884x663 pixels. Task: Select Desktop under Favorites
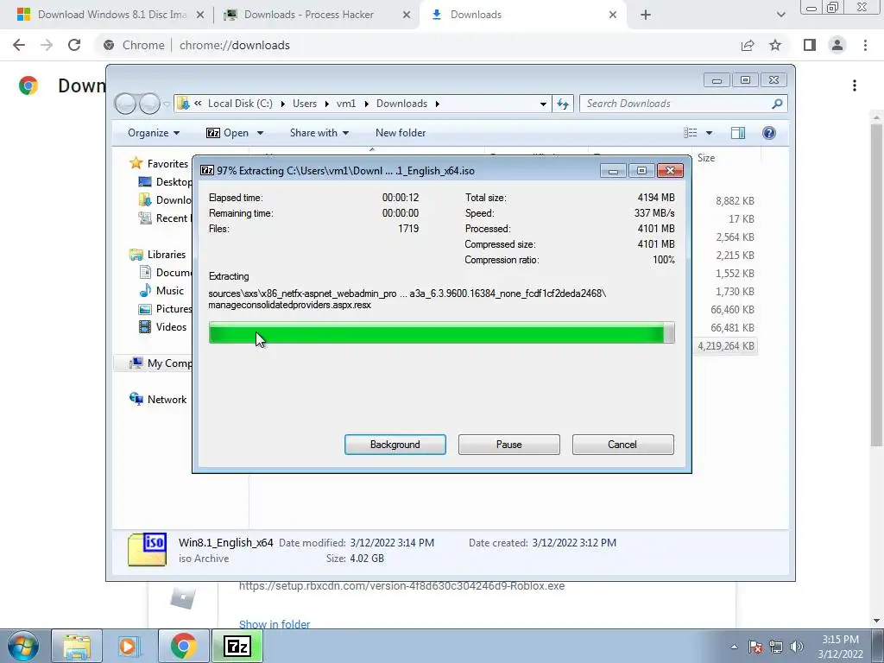pos(165,182)
